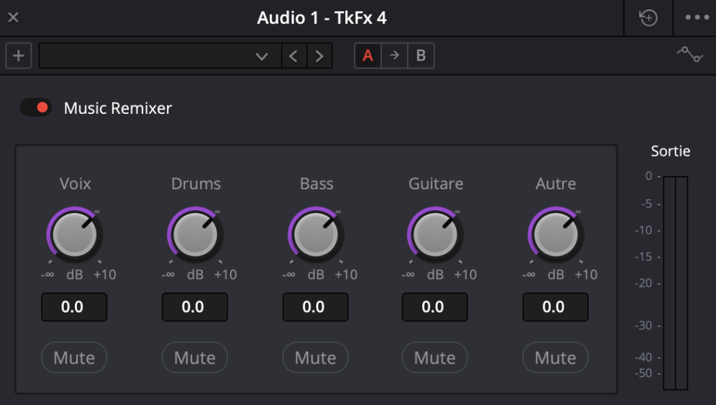Copy A to B with arrow button
Viewport: 716px width, 405px height.
coord(394,56)
